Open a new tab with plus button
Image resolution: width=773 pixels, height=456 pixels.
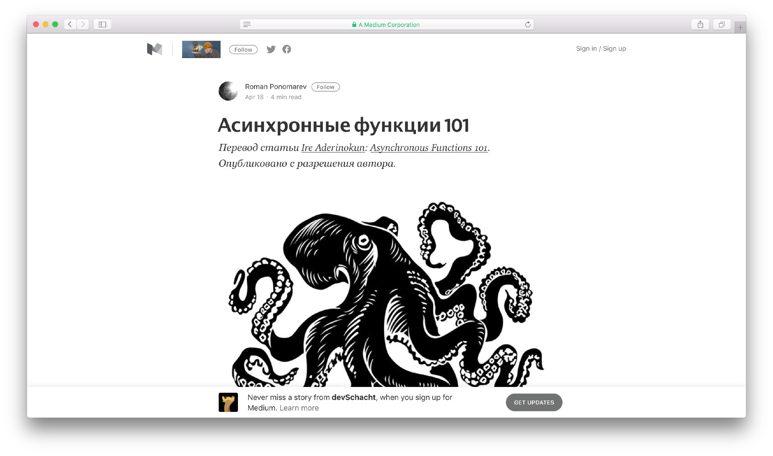coord(740,28)
